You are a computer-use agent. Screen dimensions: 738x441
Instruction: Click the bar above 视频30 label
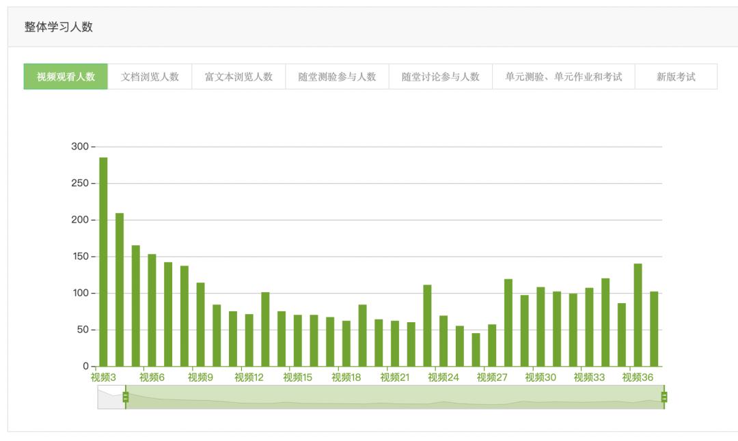(541, 327)
